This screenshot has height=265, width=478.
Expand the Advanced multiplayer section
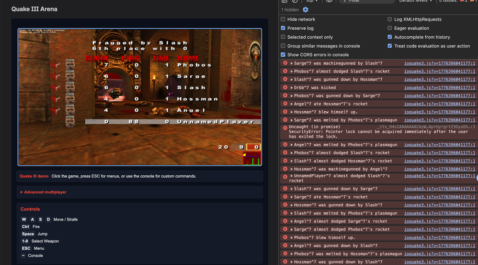click(43, 192)
